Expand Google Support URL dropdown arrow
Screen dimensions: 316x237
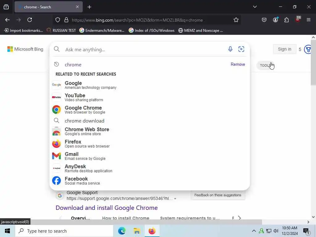[x=175, y=199]
